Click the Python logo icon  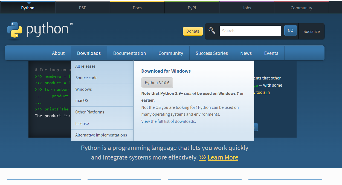15,30
